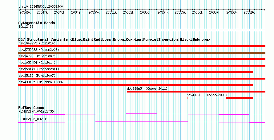Click the esv2759738 (Redon2006) text label
Viewport: 274px width, 140px height.
[39, 50]
